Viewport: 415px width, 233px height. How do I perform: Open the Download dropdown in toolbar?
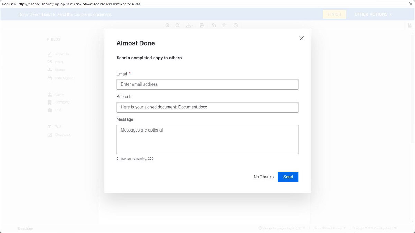tap(190, 26)
